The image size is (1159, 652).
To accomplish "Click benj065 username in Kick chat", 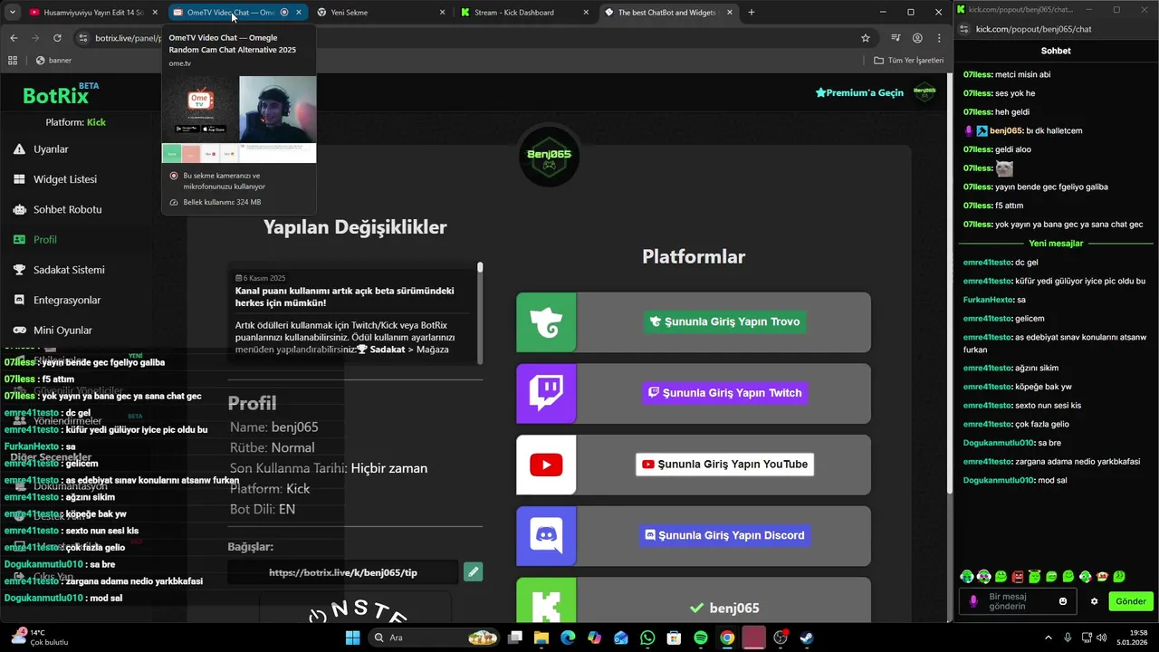I will pos(1006,130).
